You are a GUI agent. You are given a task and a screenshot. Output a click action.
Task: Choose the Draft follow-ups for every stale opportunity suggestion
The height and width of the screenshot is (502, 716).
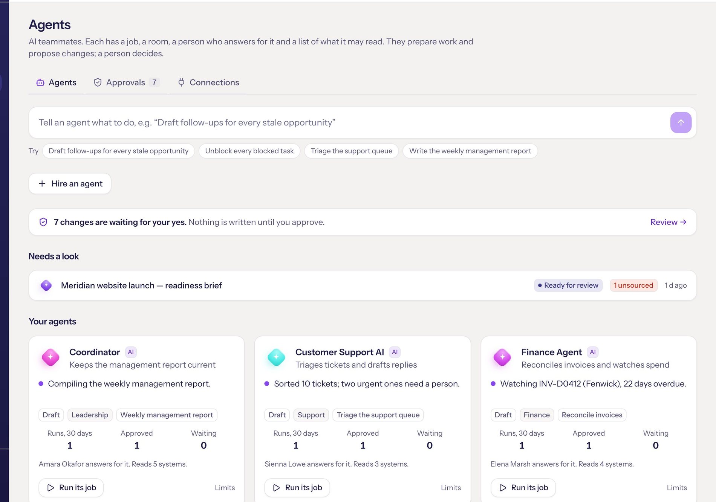pos(118,151)
